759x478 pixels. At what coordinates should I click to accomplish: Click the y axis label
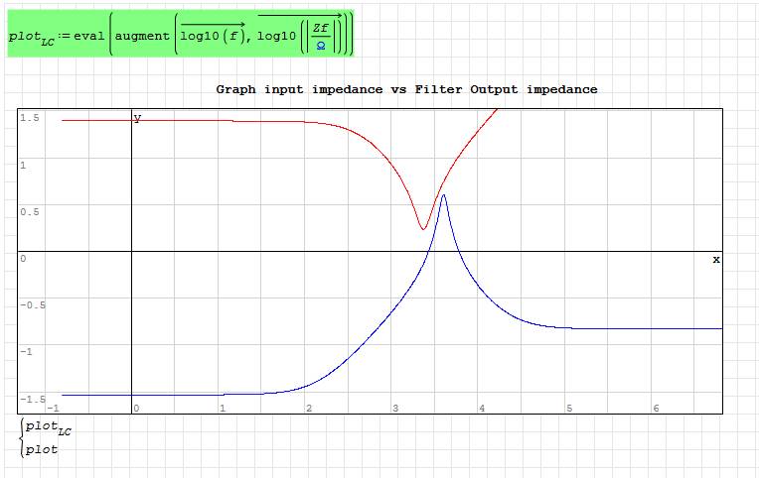click(x=137, y=119)
